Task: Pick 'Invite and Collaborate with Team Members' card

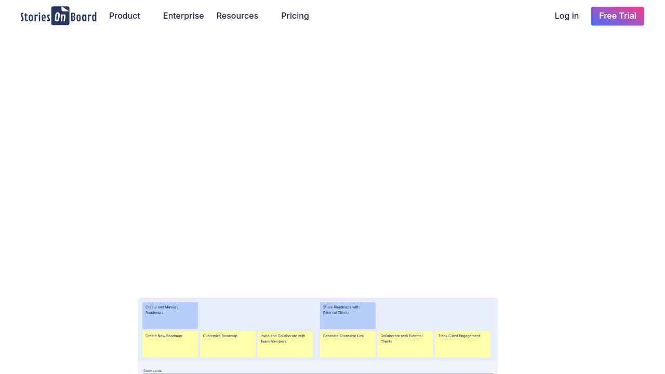Action: pos(285,344)
